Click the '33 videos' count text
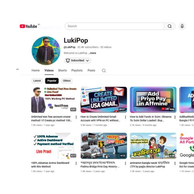The width and height of the screenshot is (194, 194). [106, 47]
